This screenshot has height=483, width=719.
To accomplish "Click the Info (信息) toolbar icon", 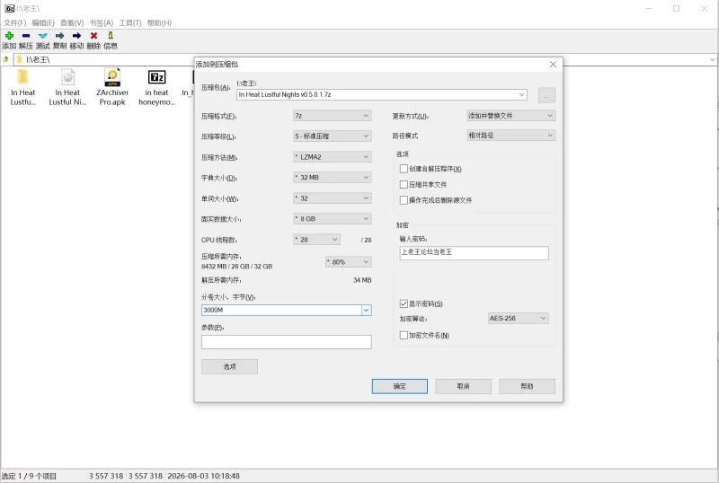I will pyautogui.click(x=111, y=36).
